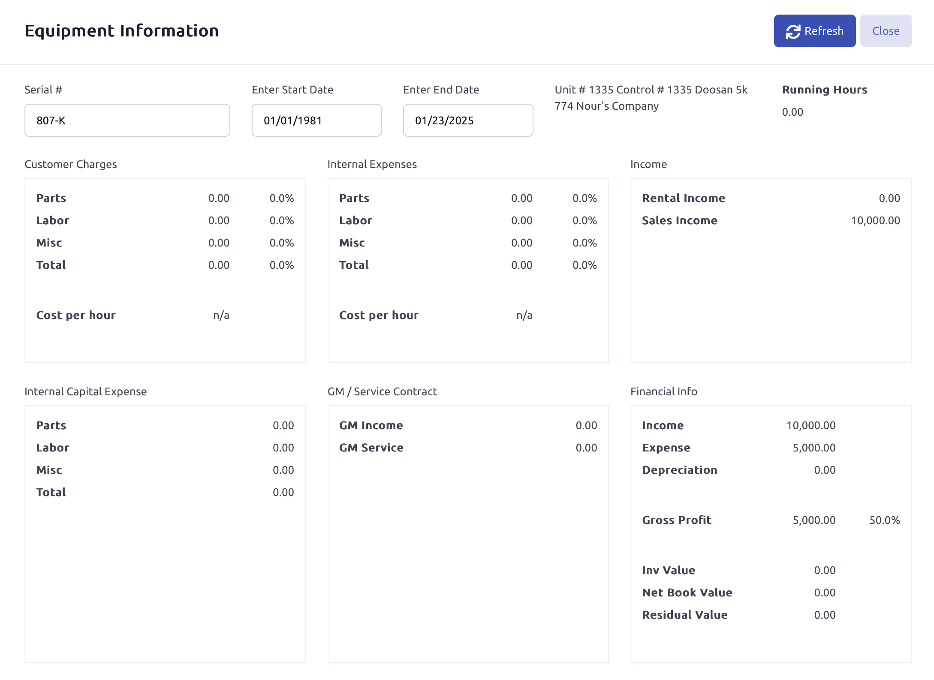The width and height of the screenshot is (934, 680).
Task: Click Customer Charges Cost per hour
Action: pyautogui.click(x=76, y=316)
